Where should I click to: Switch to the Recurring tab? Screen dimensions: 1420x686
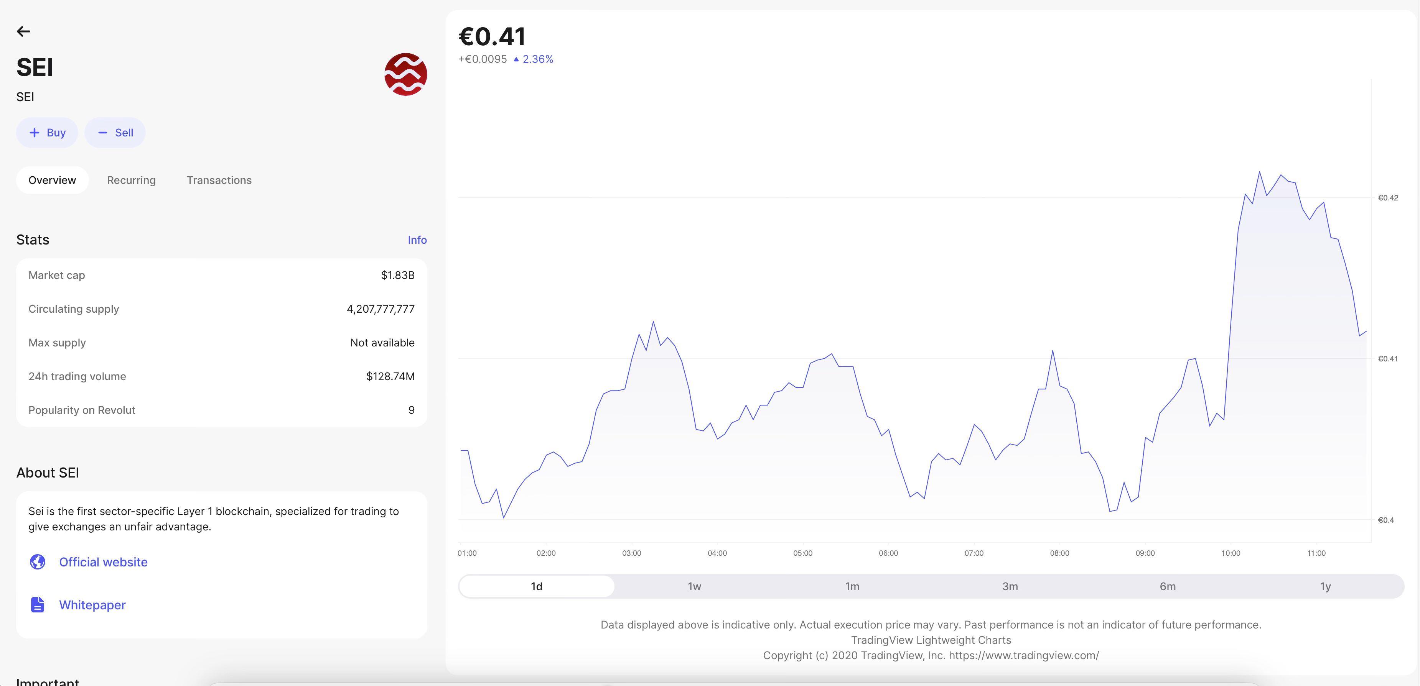click(131, 180)
